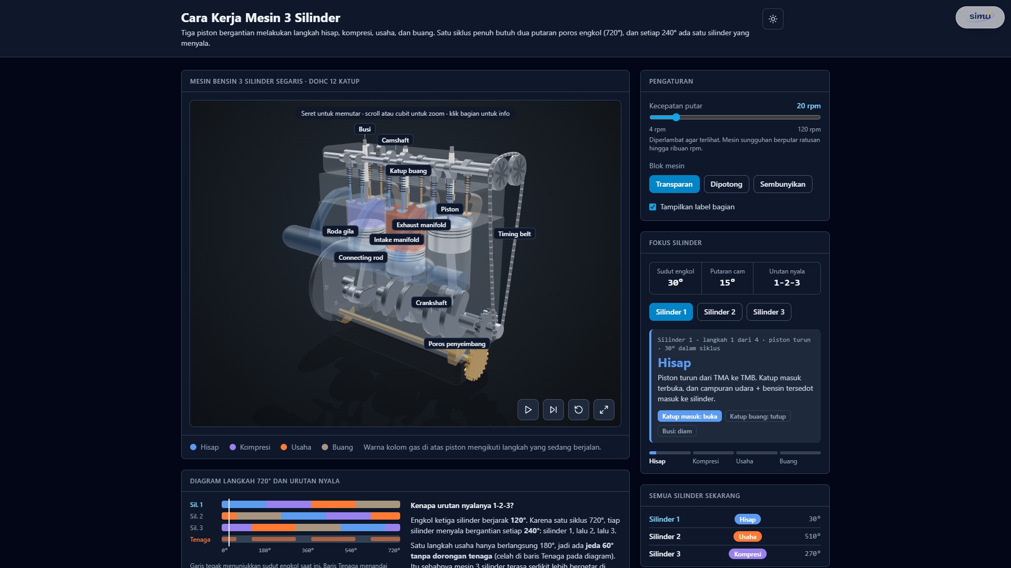Step forward to next stroke

click(x=553, y=410)
